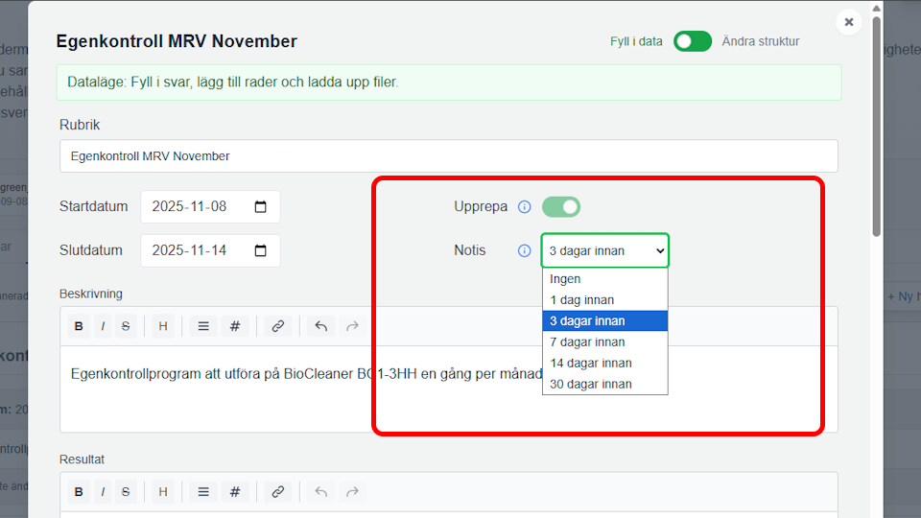The width and height of the screenshot is (921, 518).
Task: Apply strikethrough in the Resultat editor
Action: coord(126,491)
